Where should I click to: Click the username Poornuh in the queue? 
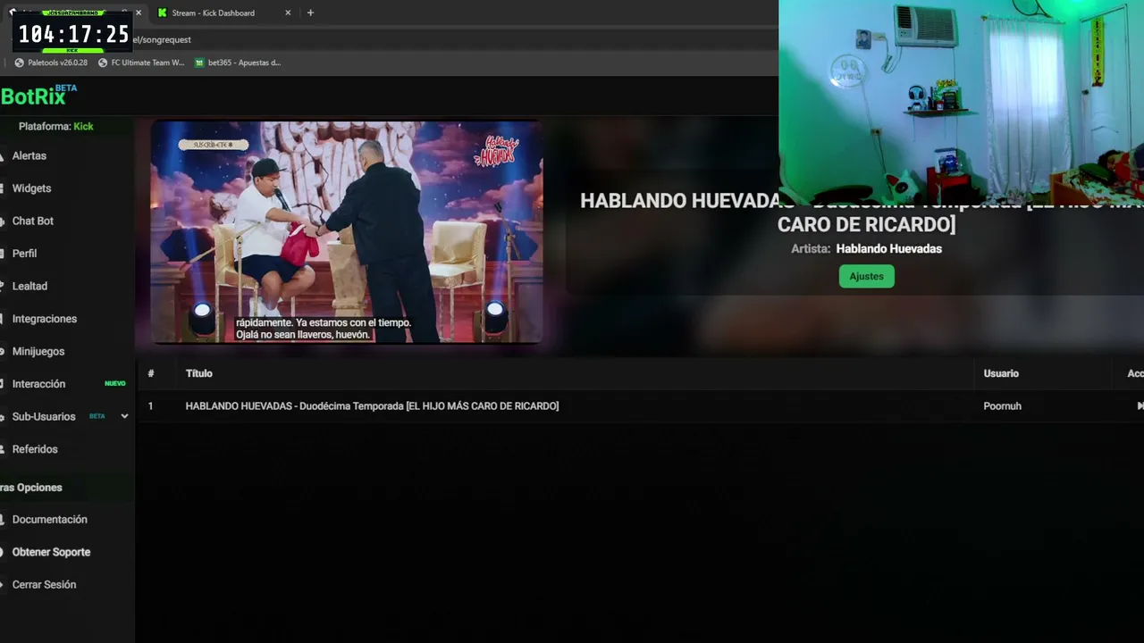click(x=1002, y=405)
